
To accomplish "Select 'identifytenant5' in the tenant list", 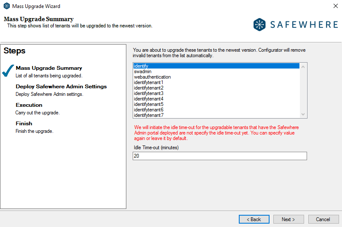I will coord(216,104).
